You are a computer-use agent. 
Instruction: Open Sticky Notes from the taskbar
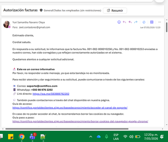click(x=11, y=137)
